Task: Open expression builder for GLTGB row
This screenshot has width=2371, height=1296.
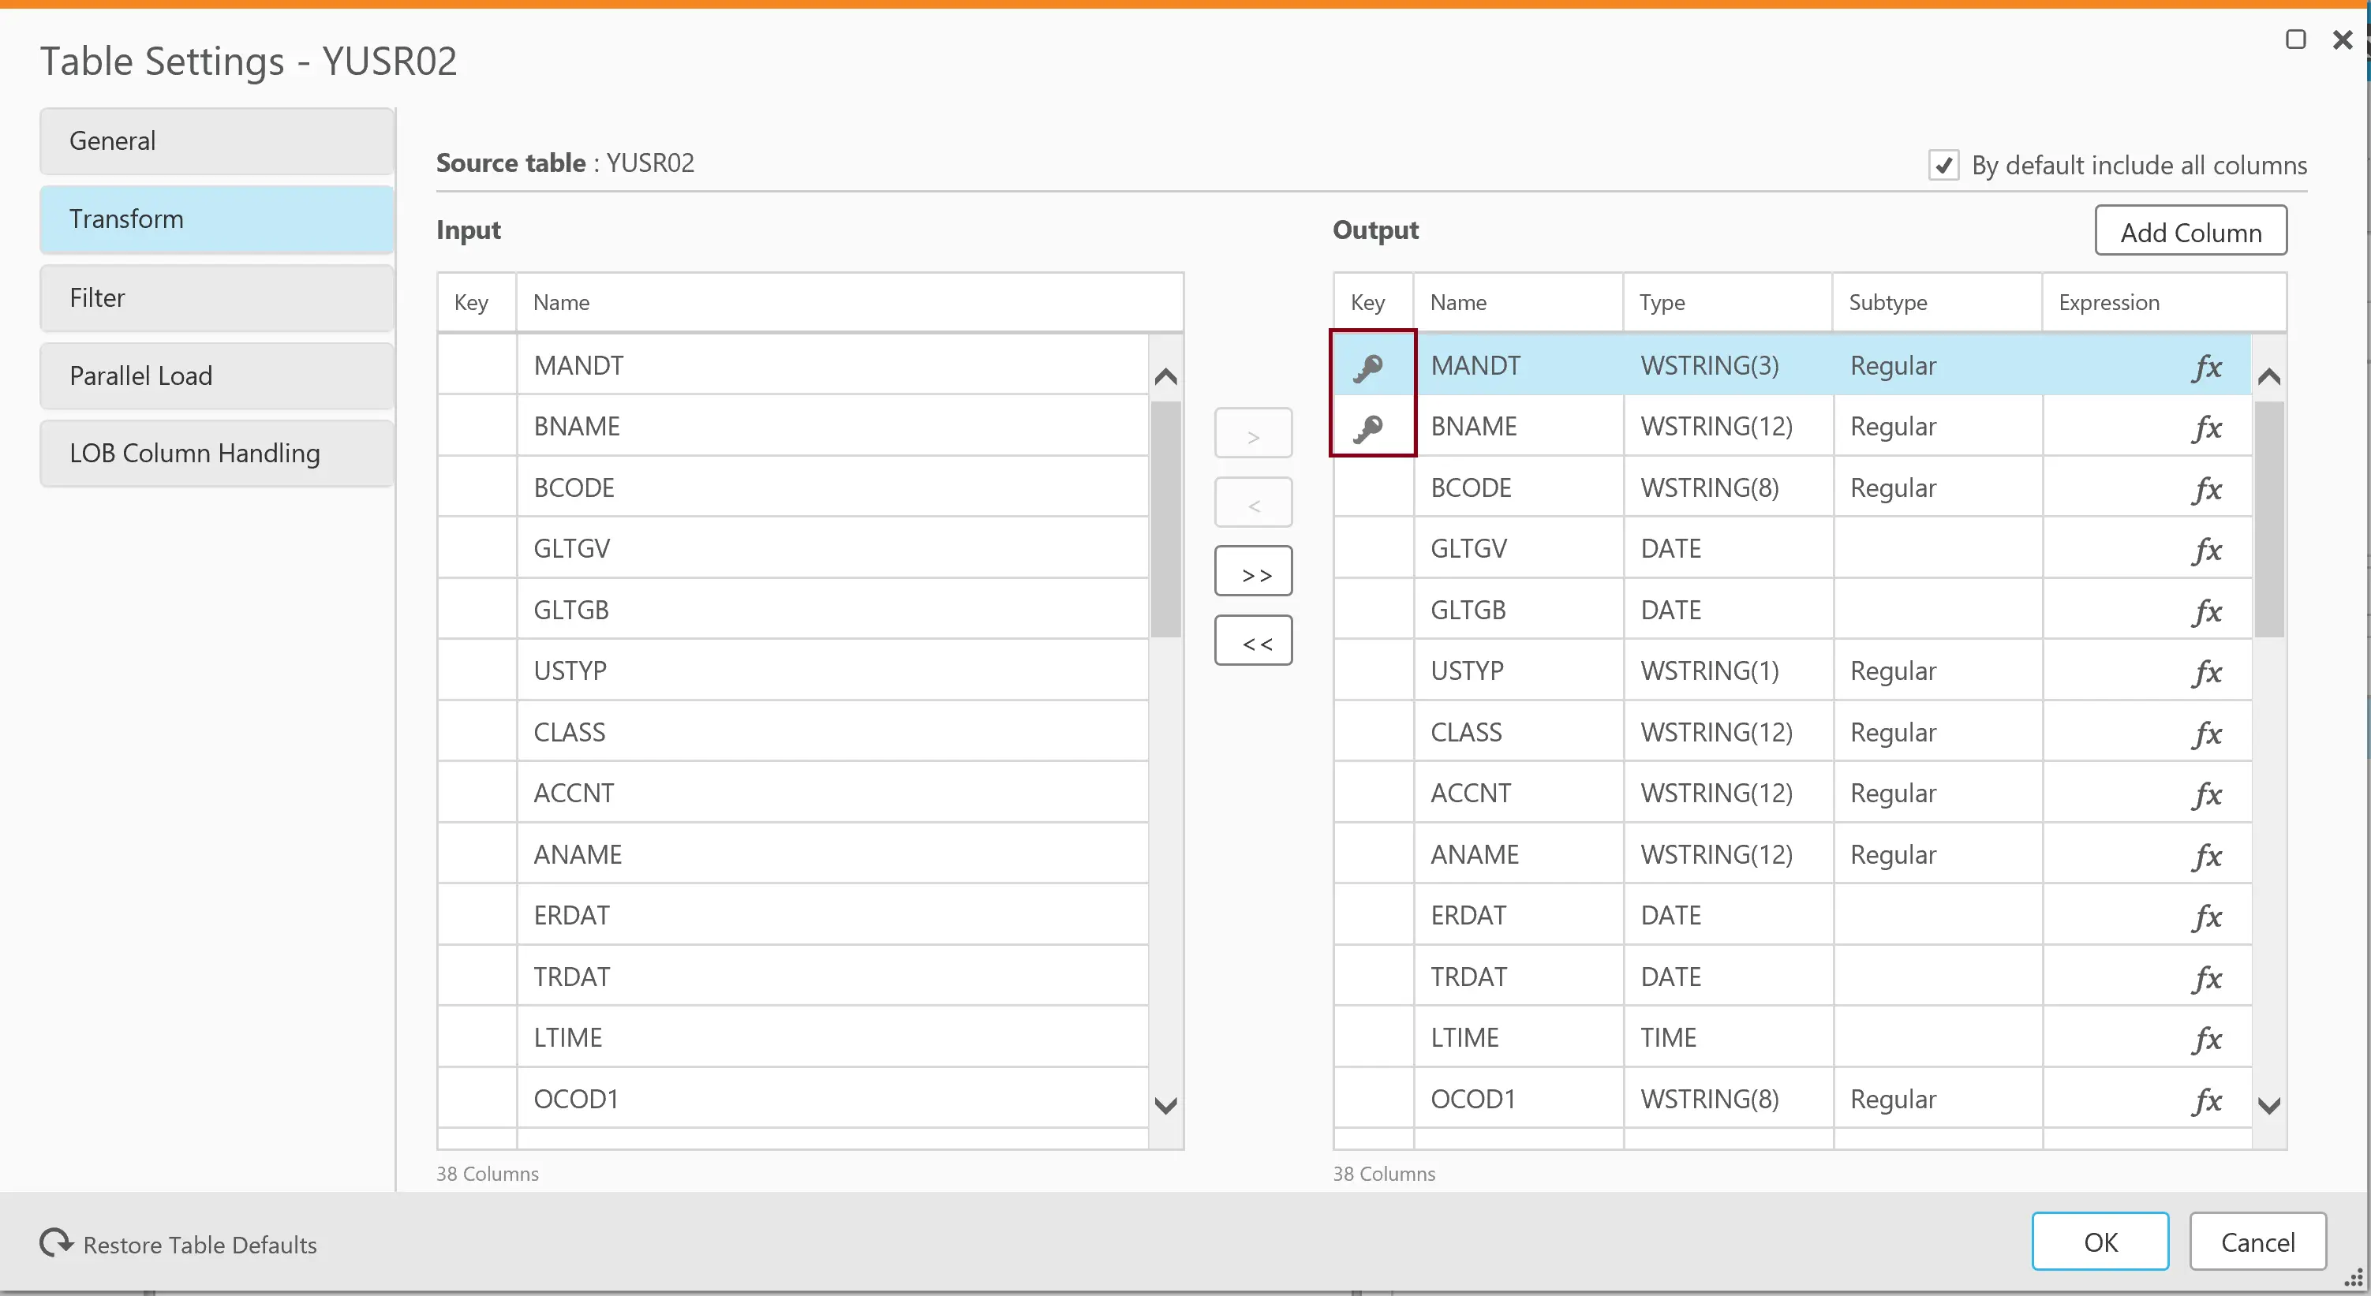Action: 2206,611
